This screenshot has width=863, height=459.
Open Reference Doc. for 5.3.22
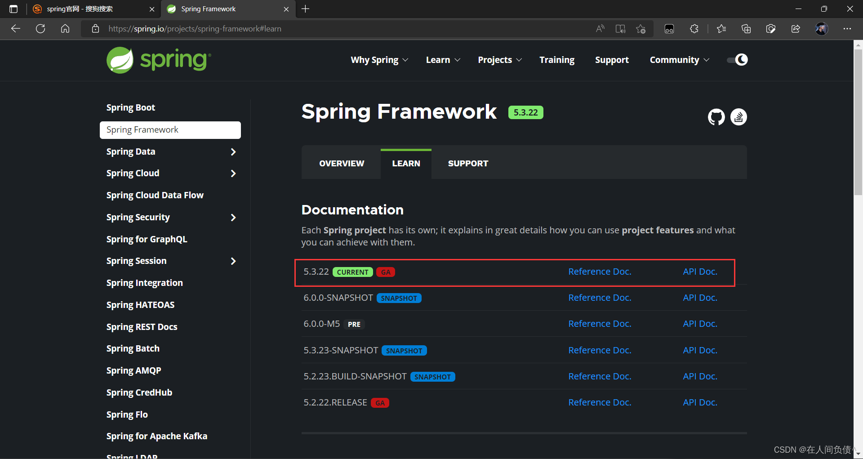click(x=600, y=272)
